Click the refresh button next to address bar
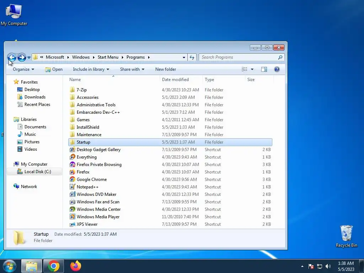 pyautogui.click(x=192, y=57)
